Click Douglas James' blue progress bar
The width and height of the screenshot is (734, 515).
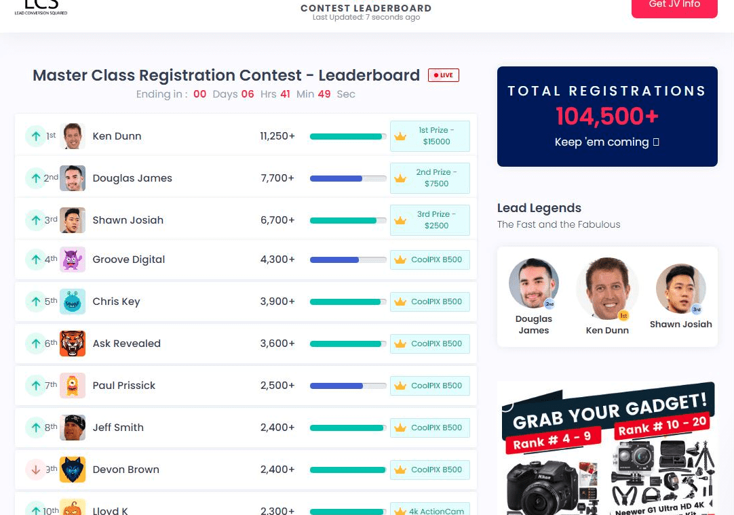(x=348, y=179)
